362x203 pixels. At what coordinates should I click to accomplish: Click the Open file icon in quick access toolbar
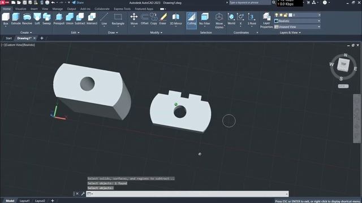tap(19, 2)
